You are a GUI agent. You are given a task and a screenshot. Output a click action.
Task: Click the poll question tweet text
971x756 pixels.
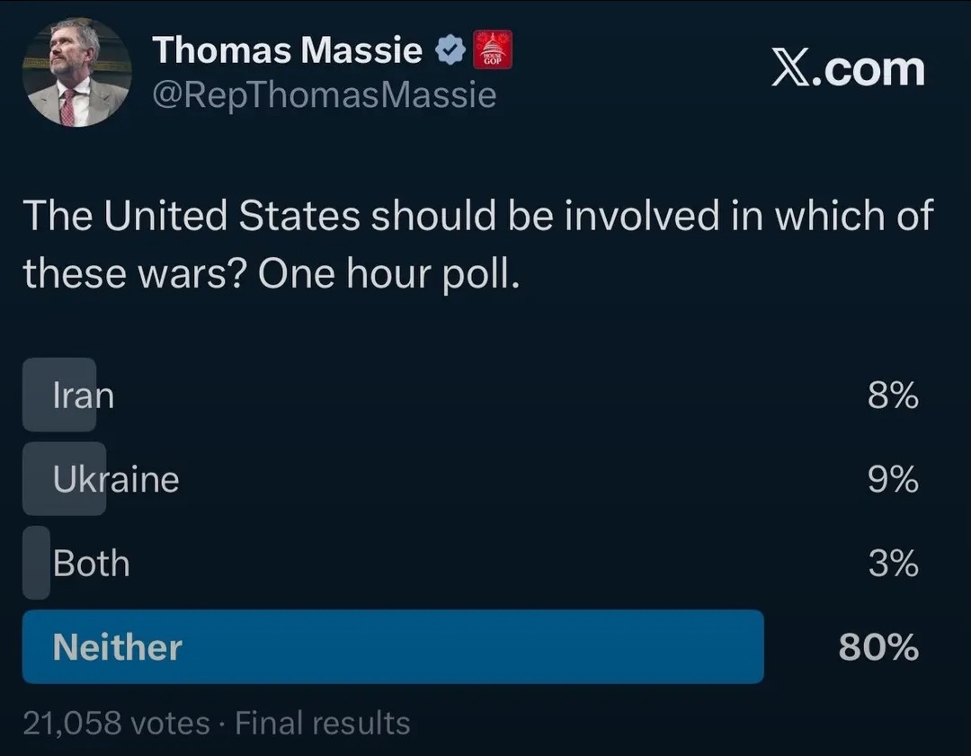(477, 244)
